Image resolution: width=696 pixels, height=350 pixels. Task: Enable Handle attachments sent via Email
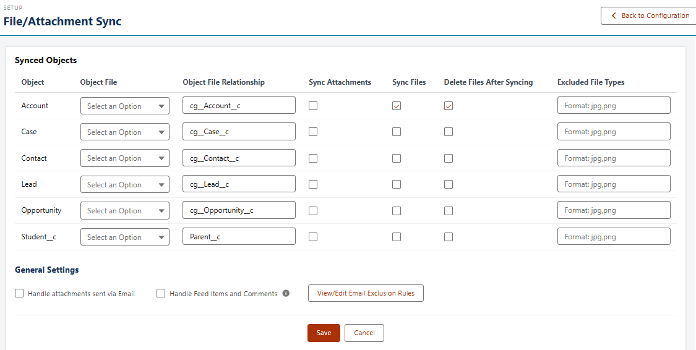click(19, 293)
